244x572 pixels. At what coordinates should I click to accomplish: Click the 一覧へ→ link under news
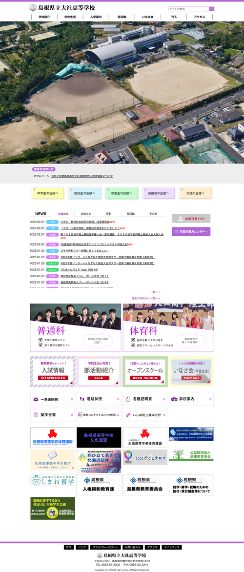[x=155, y=292]
